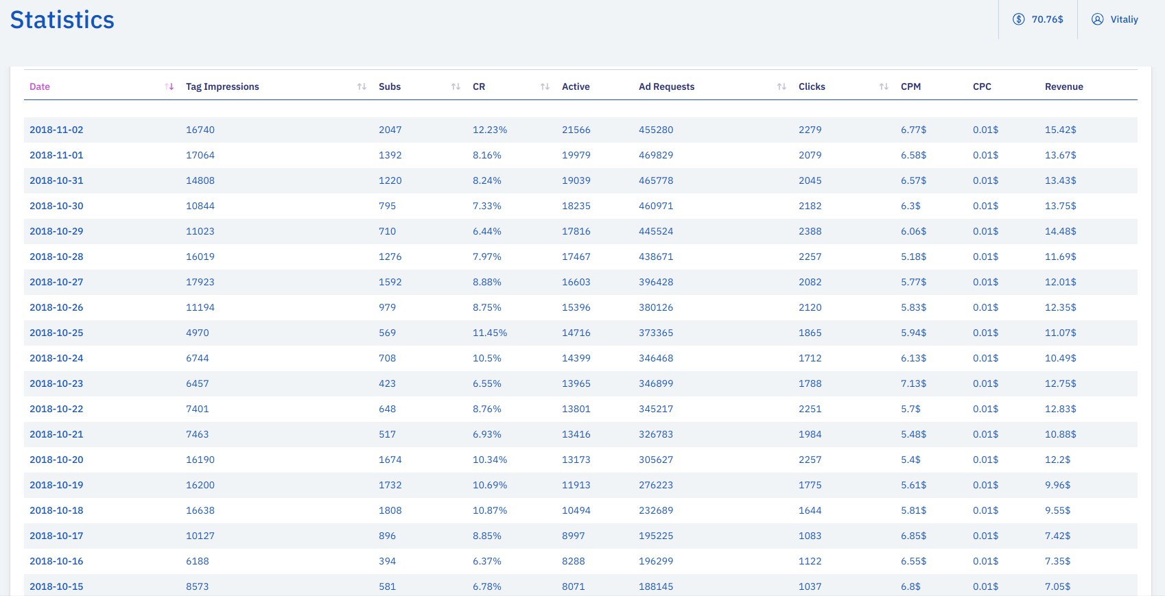Click CPC 0.01$ in 2018-10-26 row
Image resolution: width=1165 pixels, height=596 pixels.
[x=986, y=307]
